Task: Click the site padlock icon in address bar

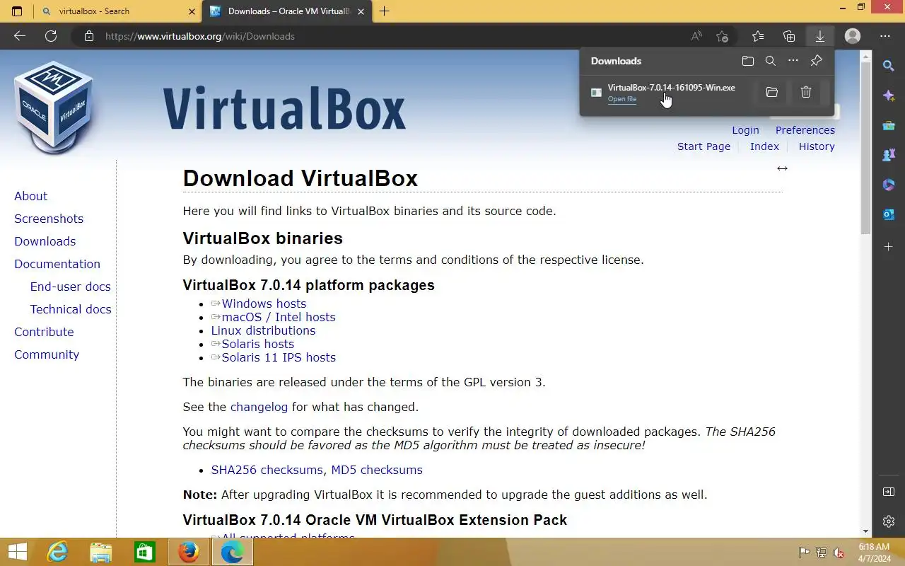Action: [89, 36]
